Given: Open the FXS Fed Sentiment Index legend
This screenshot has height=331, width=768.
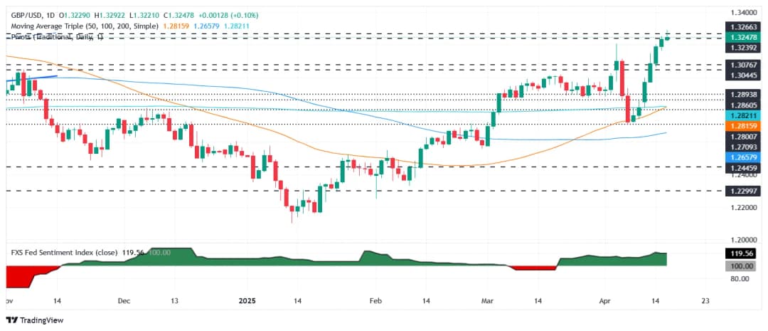Looking at the screenshot, I should pyautogui.click(x=71, y=251).
